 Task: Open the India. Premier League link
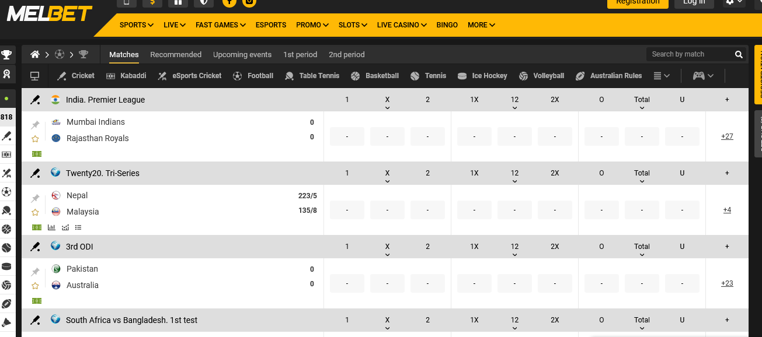tap(105, 100)
